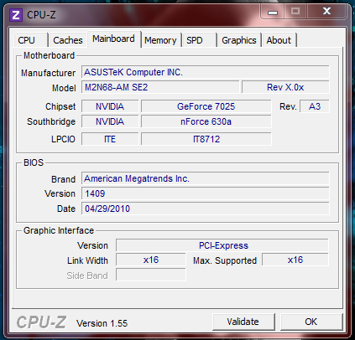355x340 pixels.
Task: Click the Motherboard group heading
Action: click(x=49, y=55)
